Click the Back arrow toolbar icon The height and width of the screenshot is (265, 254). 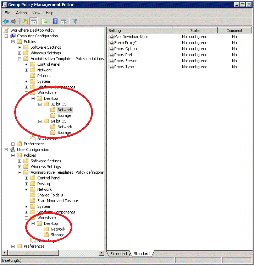pos(6,22)
